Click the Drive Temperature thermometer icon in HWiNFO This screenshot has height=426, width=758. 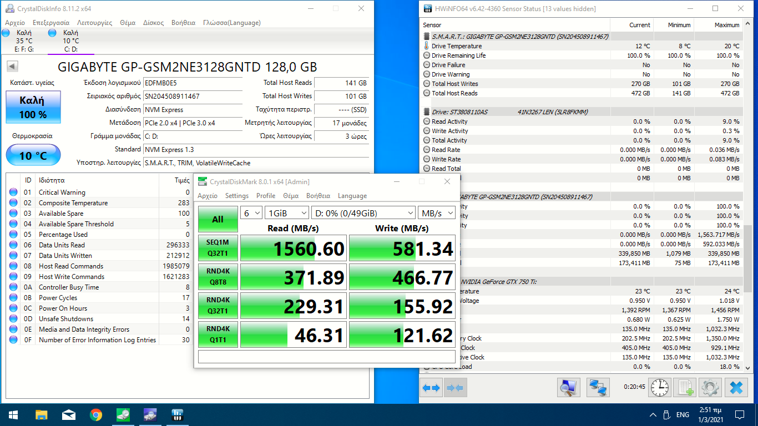tap(426, 46)
